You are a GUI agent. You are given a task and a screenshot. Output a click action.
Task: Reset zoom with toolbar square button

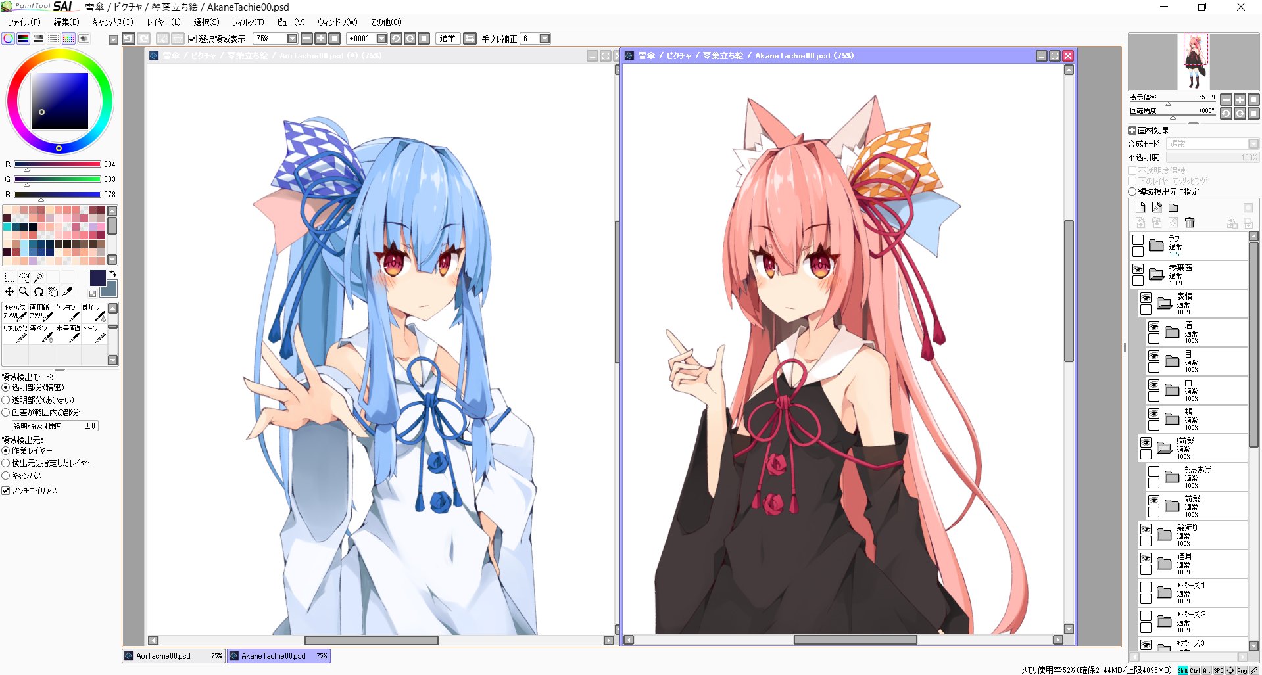pyautogui.click(x=334, y=39)
